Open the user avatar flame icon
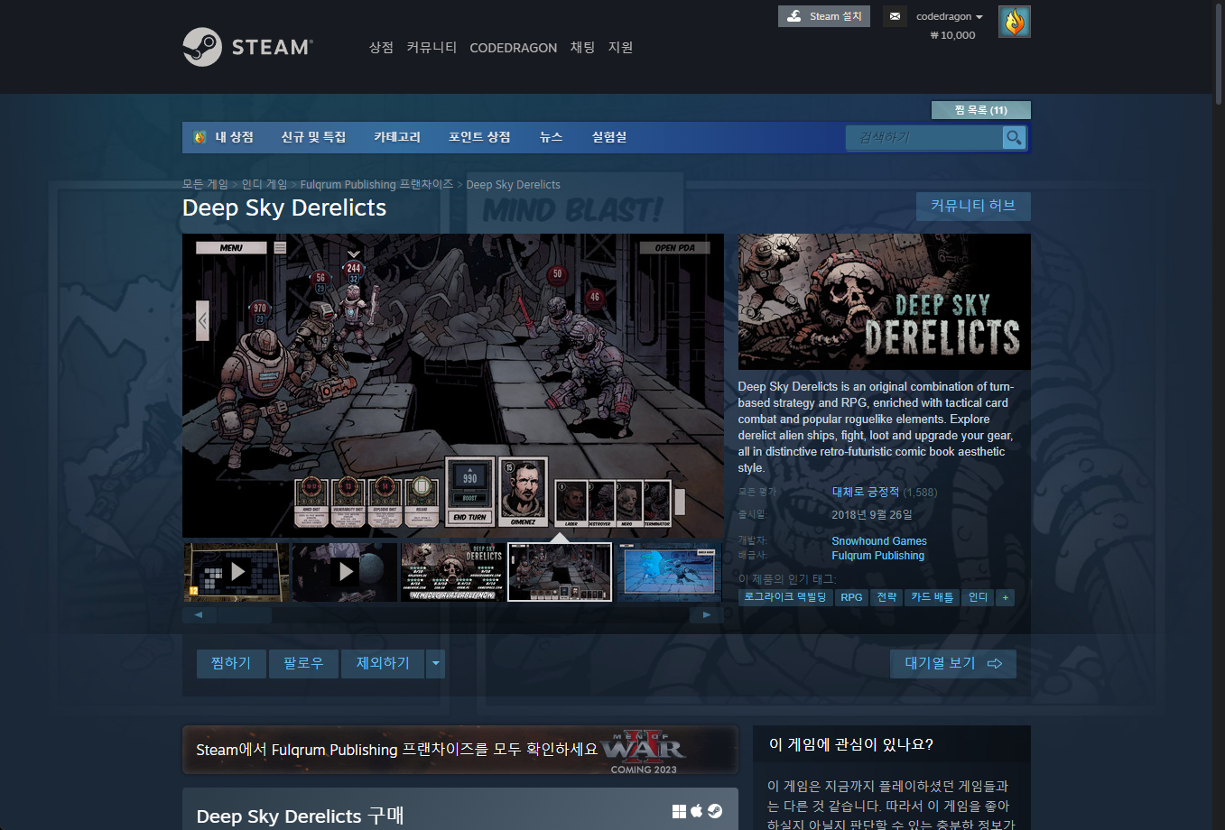1225x830 pixels. pyautogui.click(x=1015, y=22)
